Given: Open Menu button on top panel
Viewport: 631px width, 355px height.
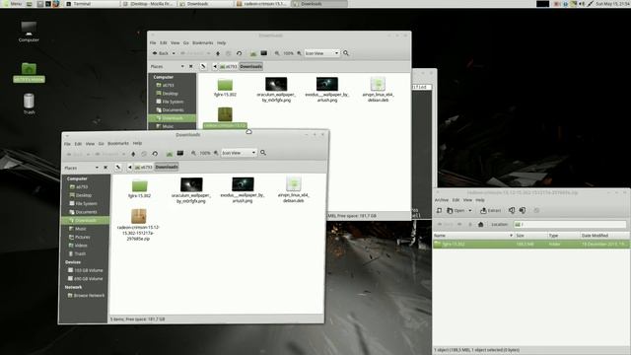Looking at the screenshot, I should (x=12, y=4).
